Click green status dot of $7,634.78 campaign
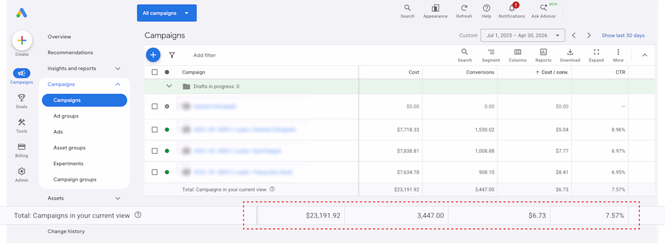The height and width of the screenshot is (243, 665). click(167, 172)
